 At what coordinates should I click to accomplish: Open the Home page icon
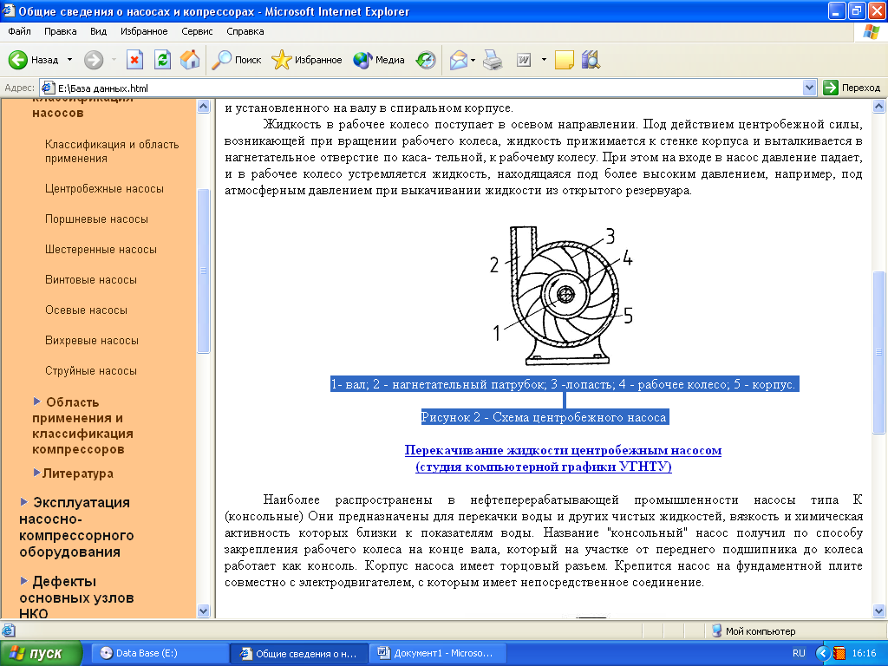190,60
